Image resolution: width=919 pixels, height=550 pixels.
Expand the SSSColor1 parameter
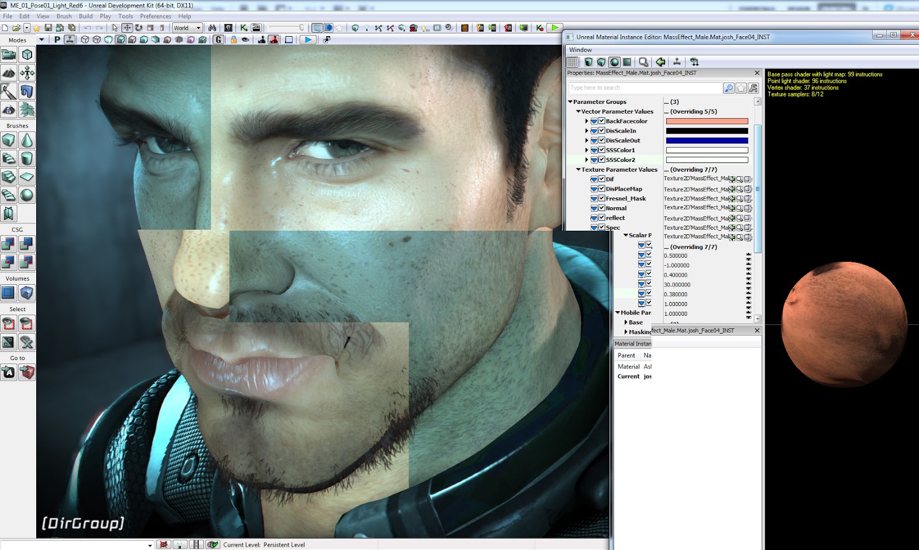[x=586, y=150]
